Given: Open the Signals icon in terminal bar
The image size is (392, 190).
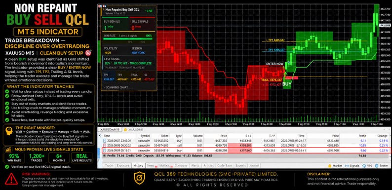Looking at the screenshot, I should click(347, 166).
